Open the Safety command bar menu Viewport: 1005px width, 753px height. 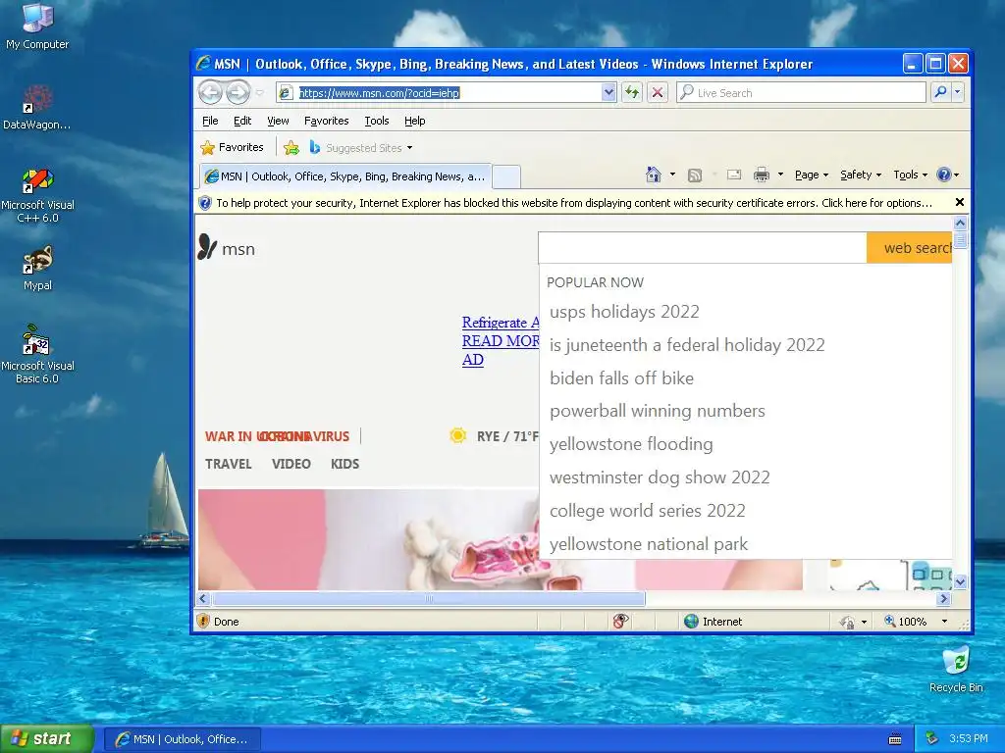pyautogui.click(x=861, y=175)
